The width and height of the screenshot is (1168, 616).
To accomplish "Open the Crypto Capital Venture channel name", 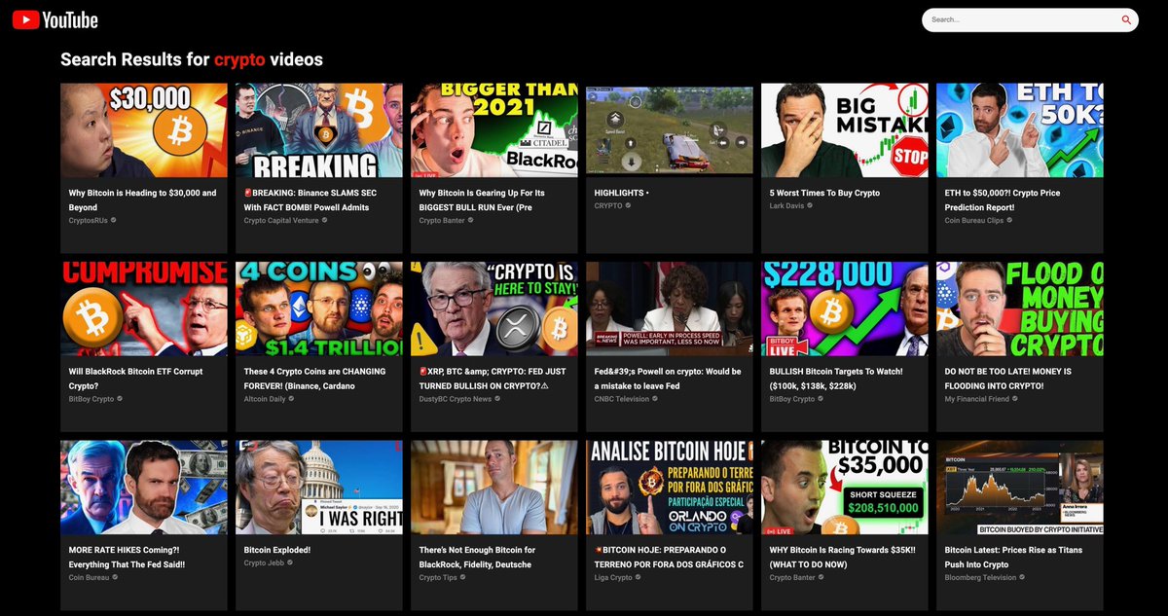I will click(280, 221).
